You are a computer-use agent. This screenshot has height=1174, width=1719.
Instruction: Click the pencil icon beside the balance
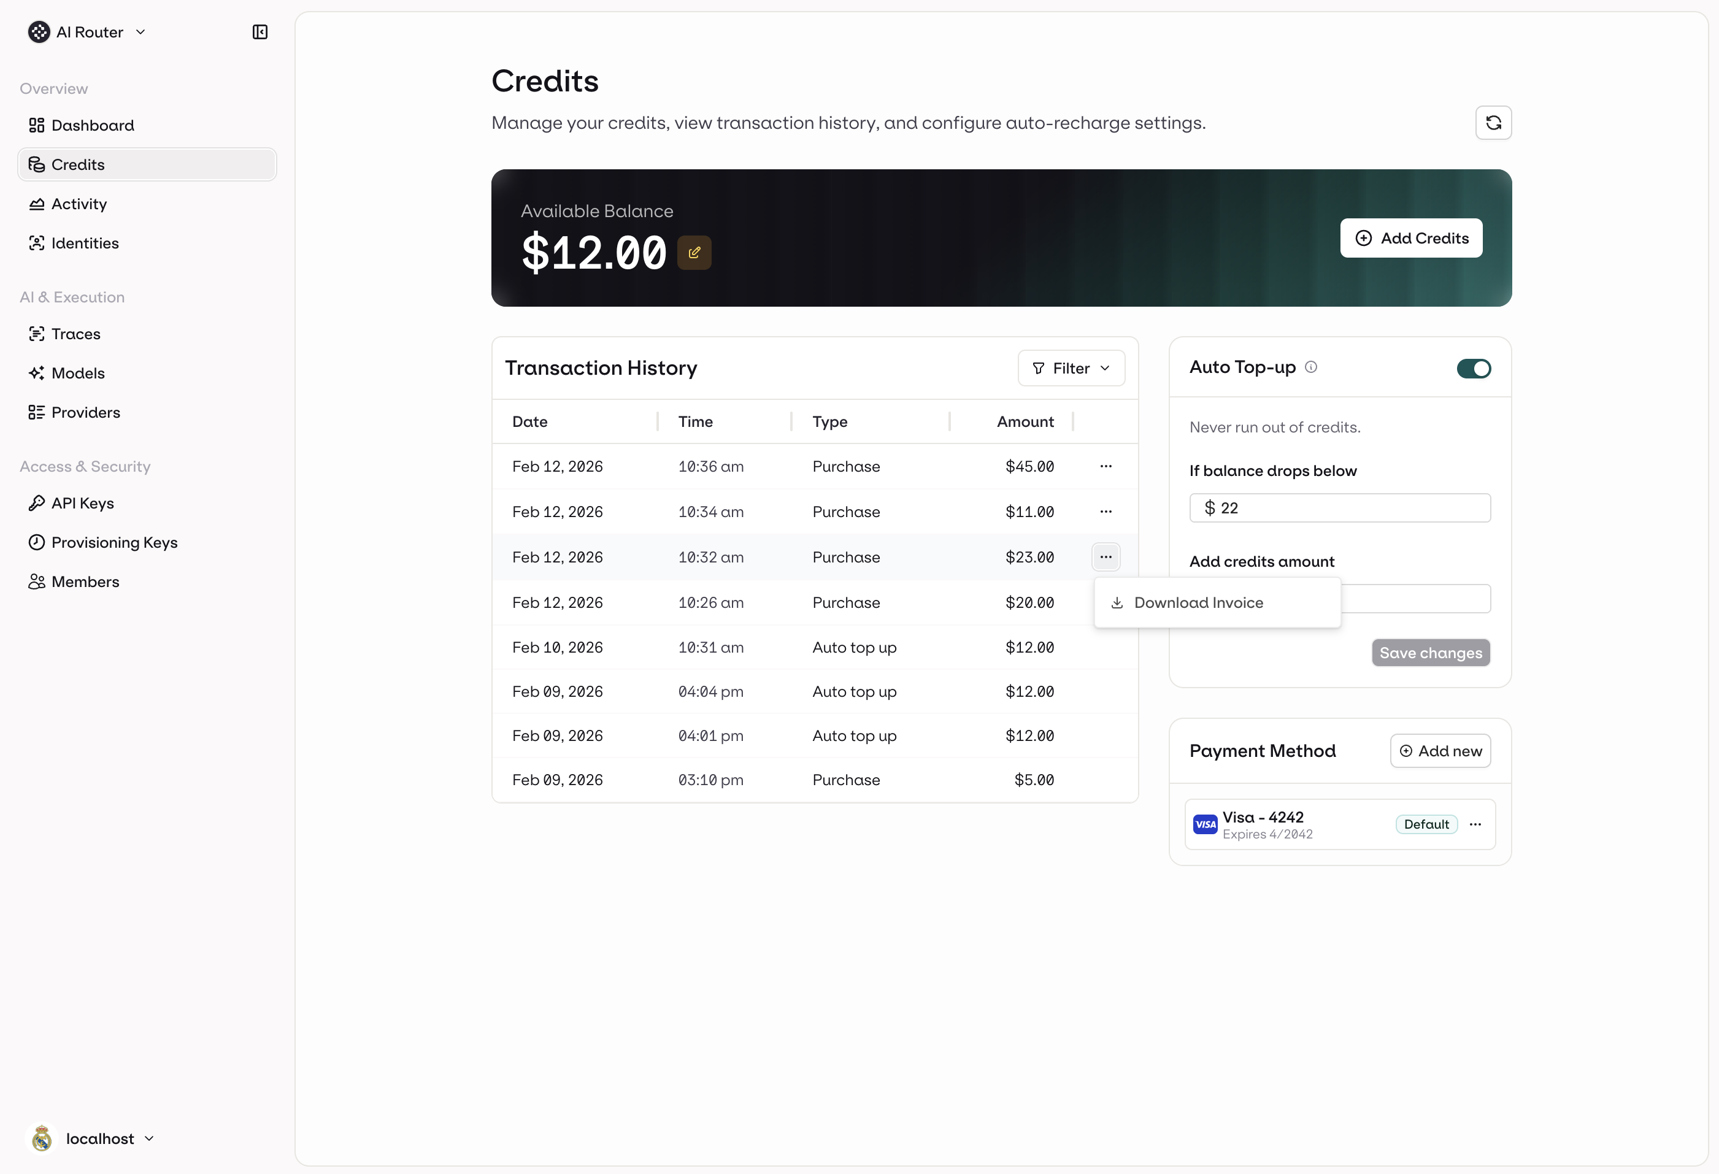click(694, 252)
